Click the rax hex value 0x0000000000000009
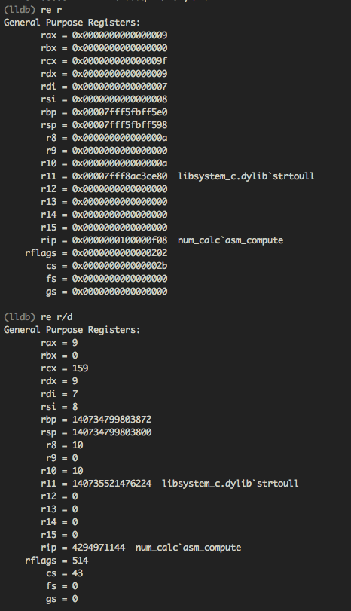This screenshot has height=611, width=351. [120, 35]
